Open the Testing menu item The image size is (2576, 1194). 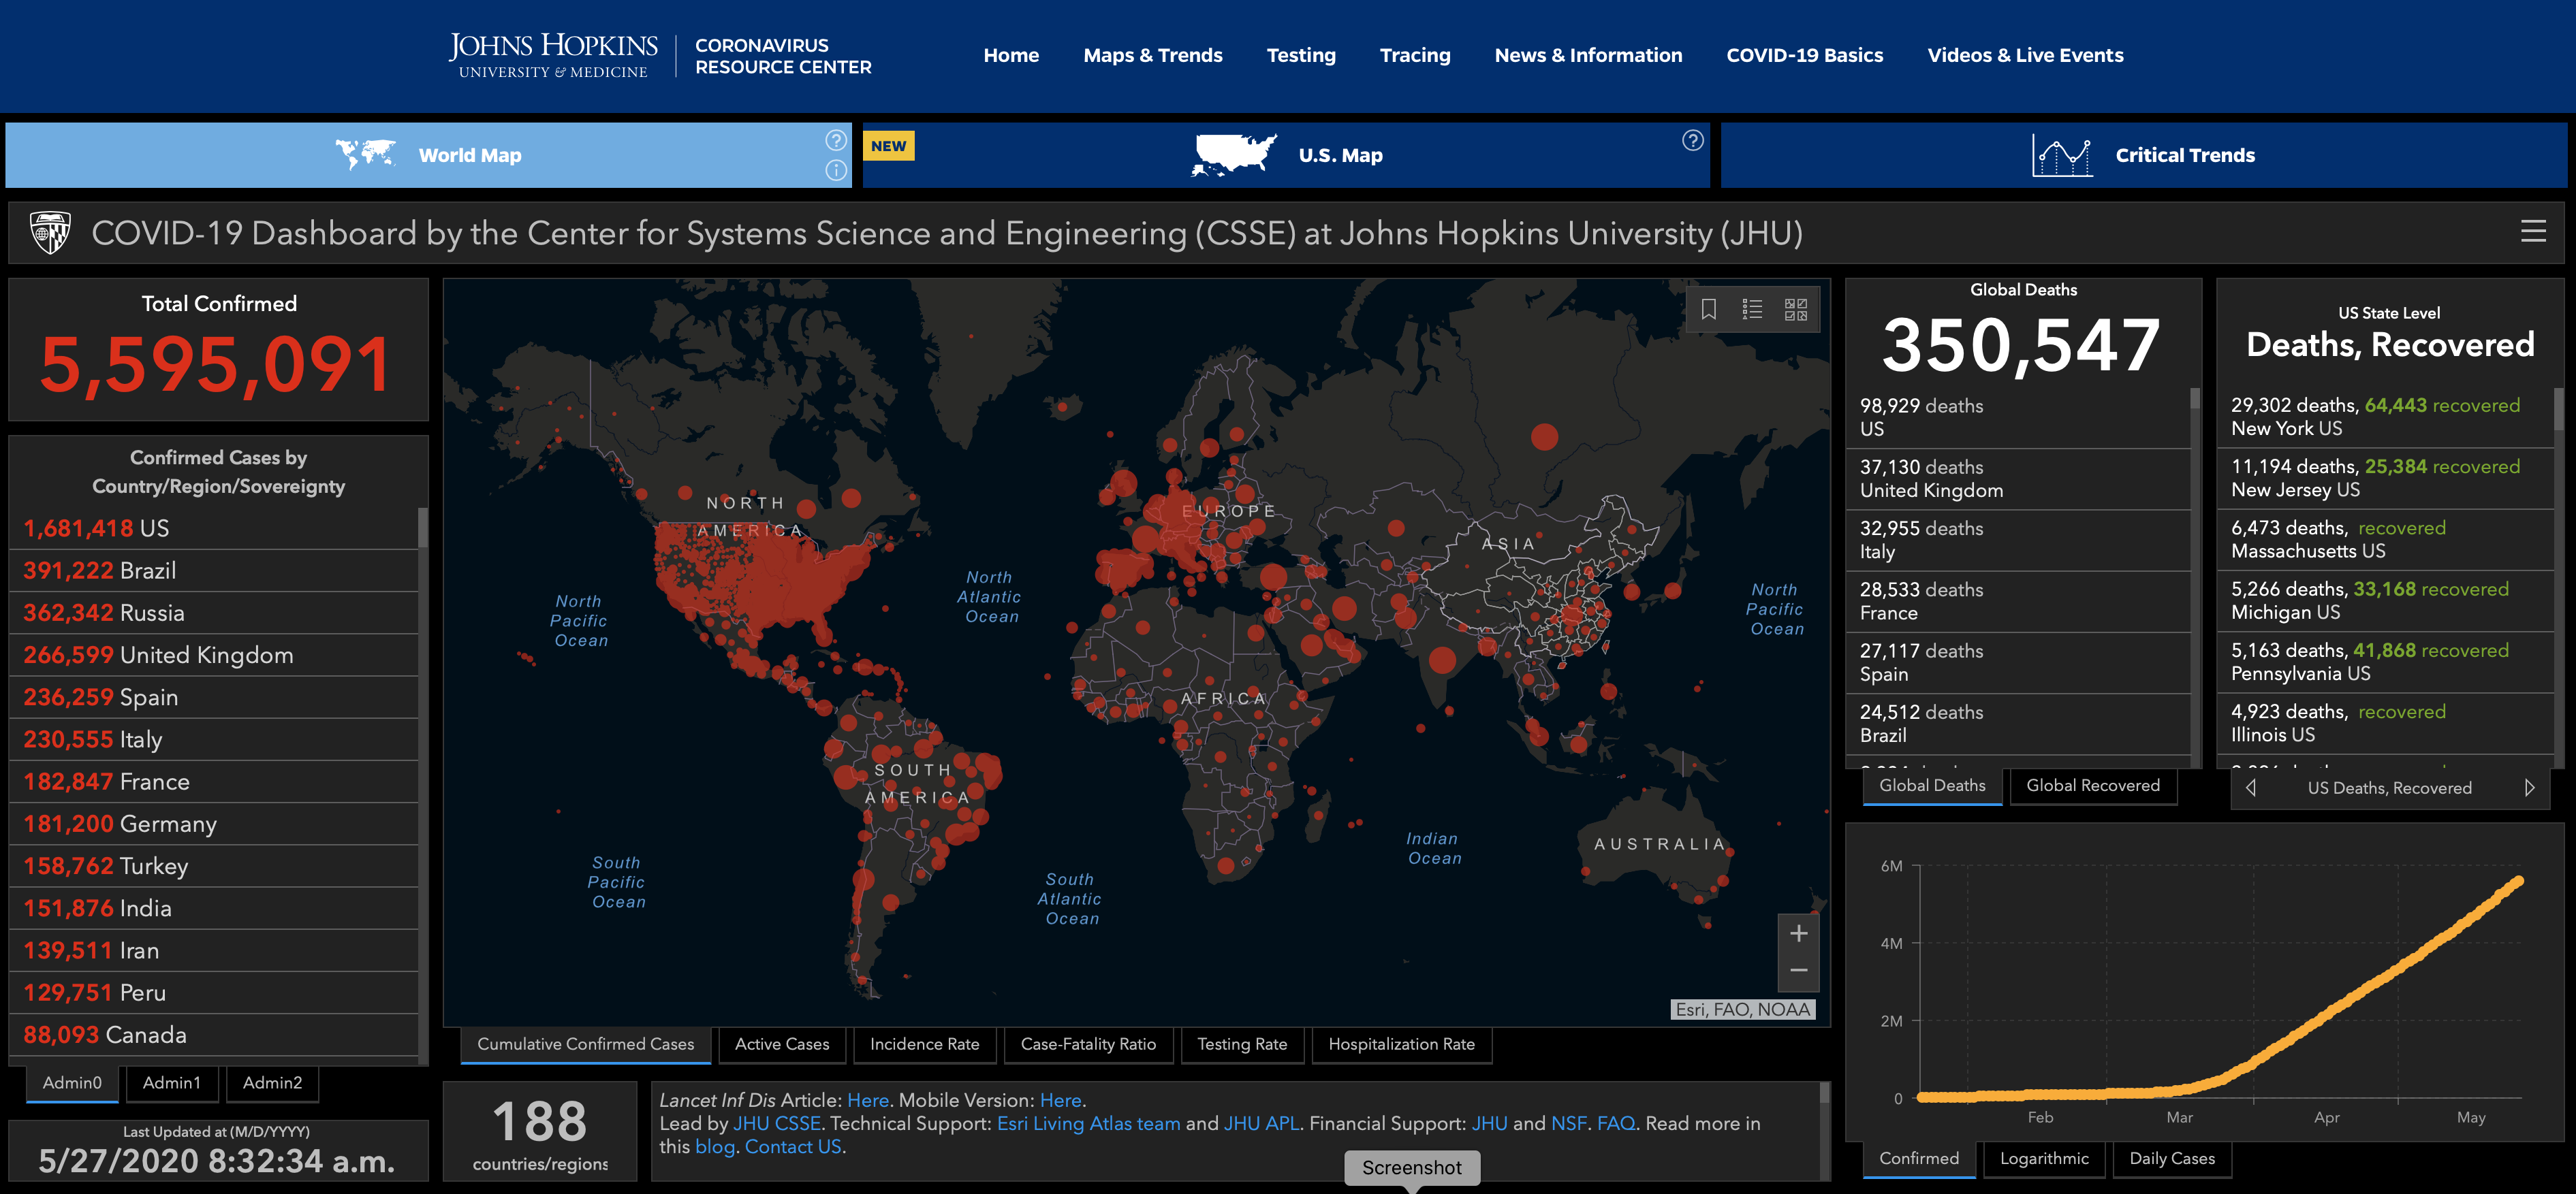(1301, 55)
